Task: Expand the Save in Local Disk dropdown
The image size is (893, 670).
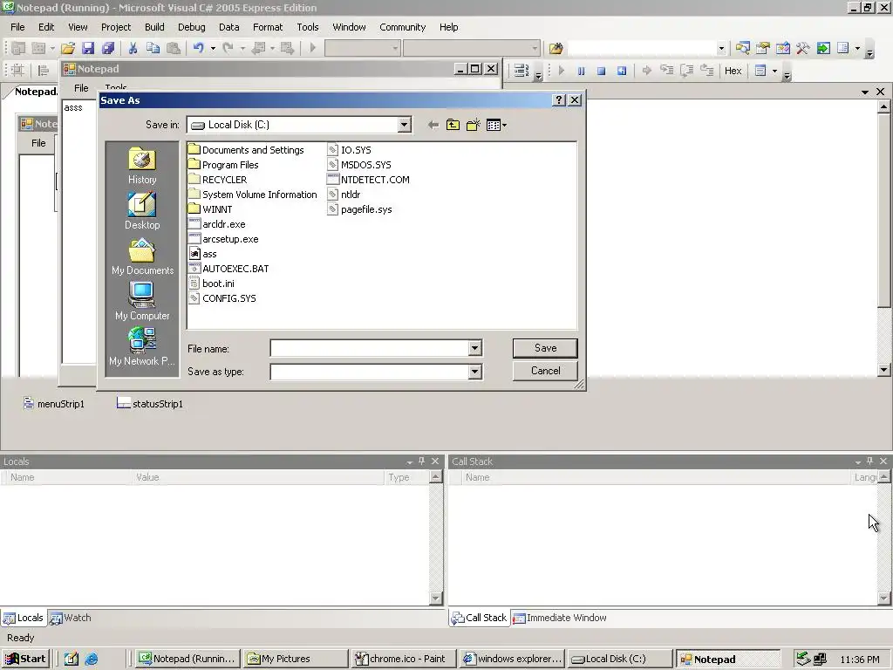Action: click(x=404, y=125)
